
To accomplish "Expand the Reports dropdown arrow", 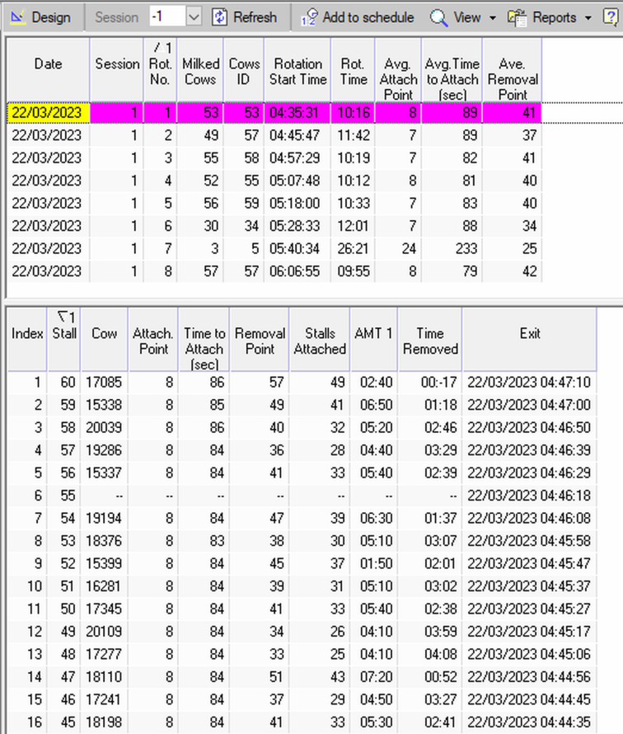I will [588, 17].
